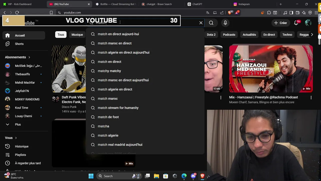321x181 pixels.
Task: Select the Techno filter chip
Action: coord(287,35)
